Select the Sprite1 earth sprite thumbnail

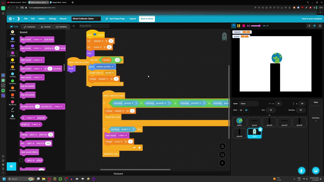click(239, 122)
